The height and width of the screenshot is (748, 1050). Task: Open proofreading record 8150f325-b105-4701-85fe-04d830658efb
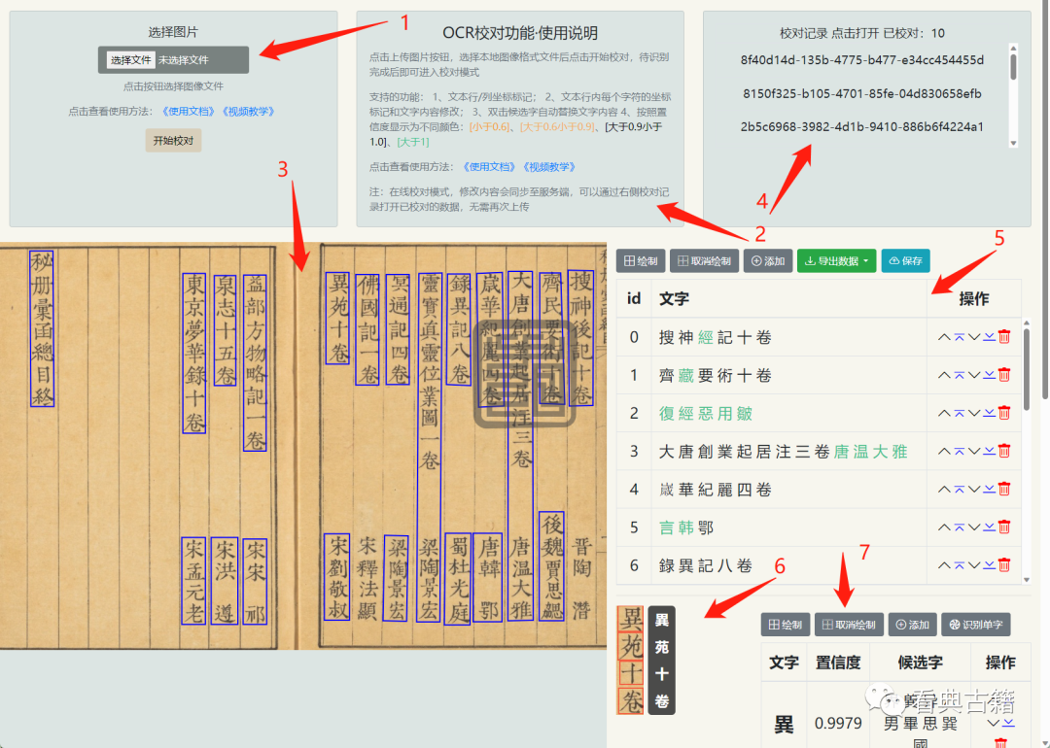[x=861, y=93]
